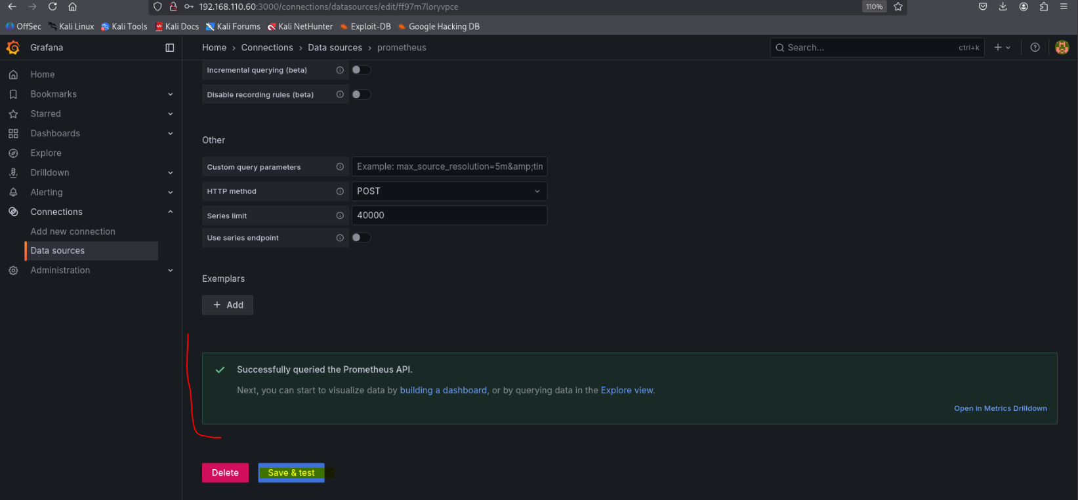Expand the Dashboards sidebar section
Viewport: 1078px width, 500px height.
[x=170, y=134]
